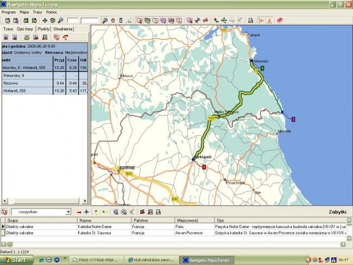Click the orange down-arrow panel icon
This screenshot has width=353, height=265.
(x=269, y=20)
